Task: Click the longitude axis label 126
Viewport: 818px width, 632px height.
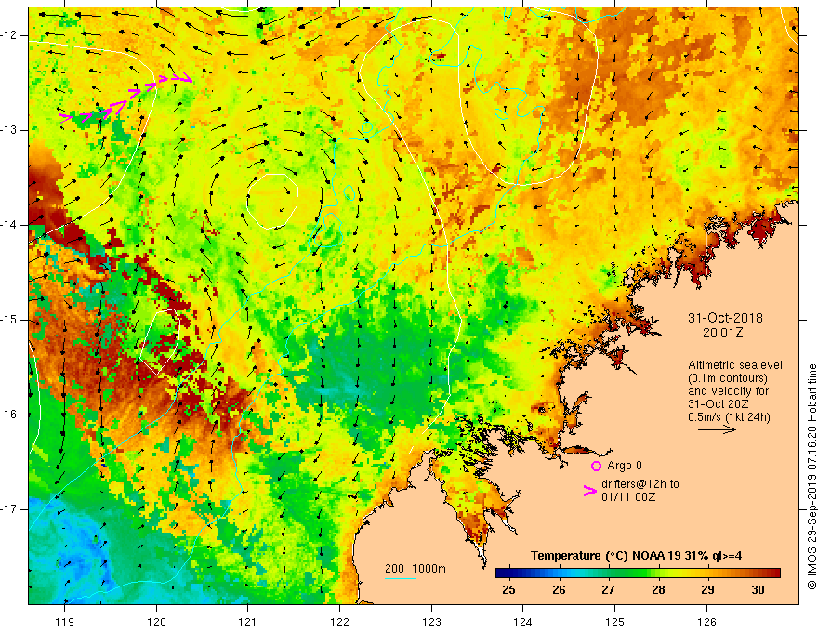Action: click(x=706, y=622)
